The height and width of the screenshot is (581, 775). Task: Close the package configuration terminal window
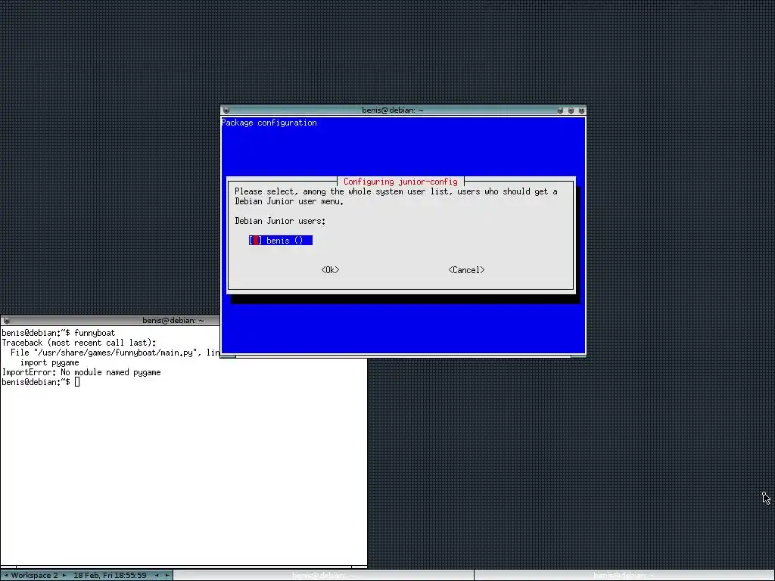[581, 110]
